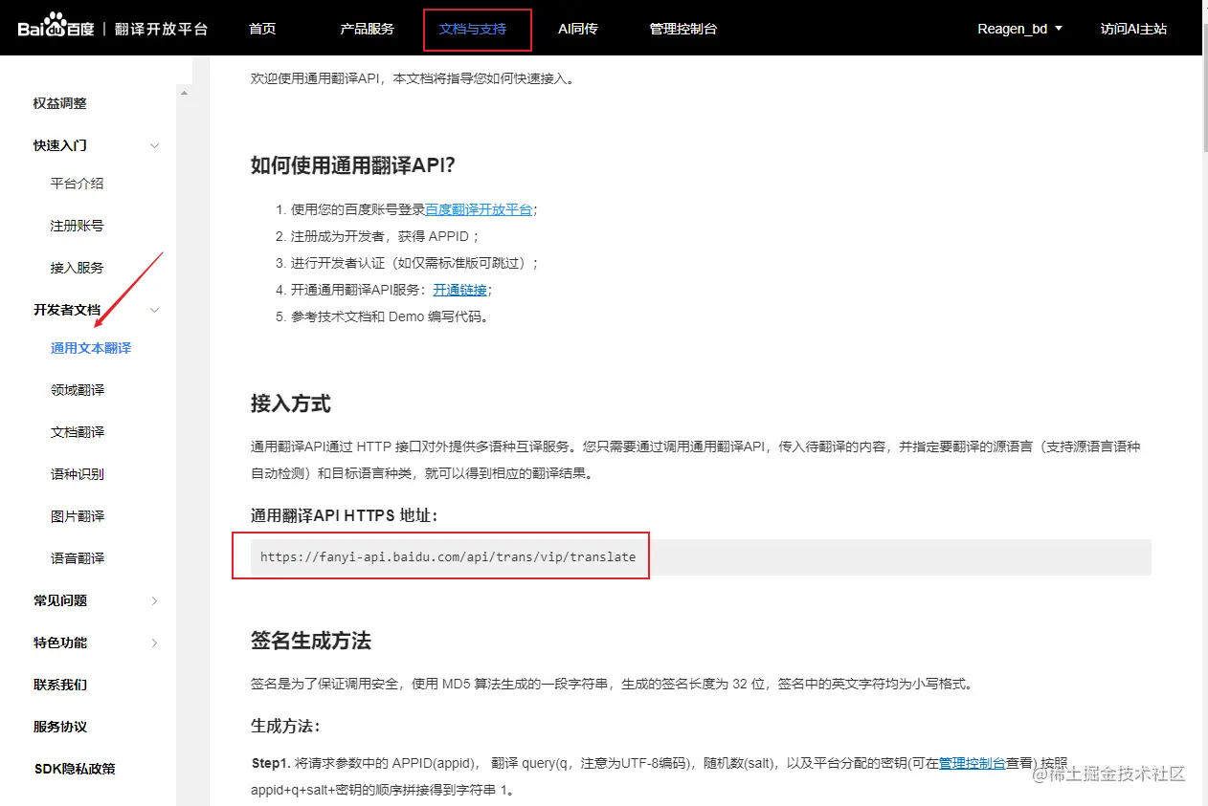Click 特色功能 section label

60,643
